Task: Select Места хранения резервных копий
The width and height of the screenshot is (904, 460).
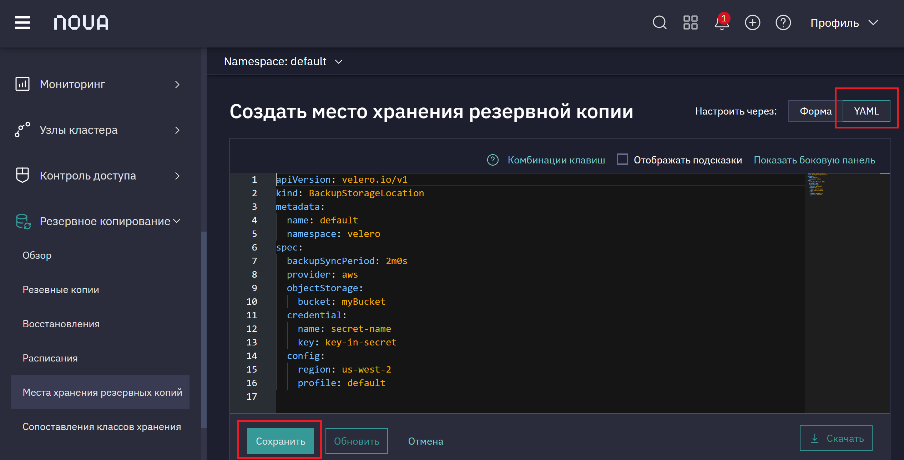Action: (x=100, y=392)
